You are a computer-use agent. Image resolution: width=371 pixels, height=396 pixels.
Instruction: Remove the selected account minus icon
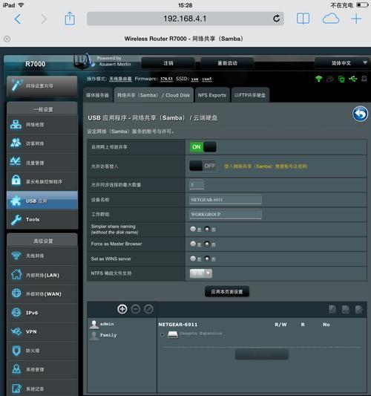click(x=136, y=309)
